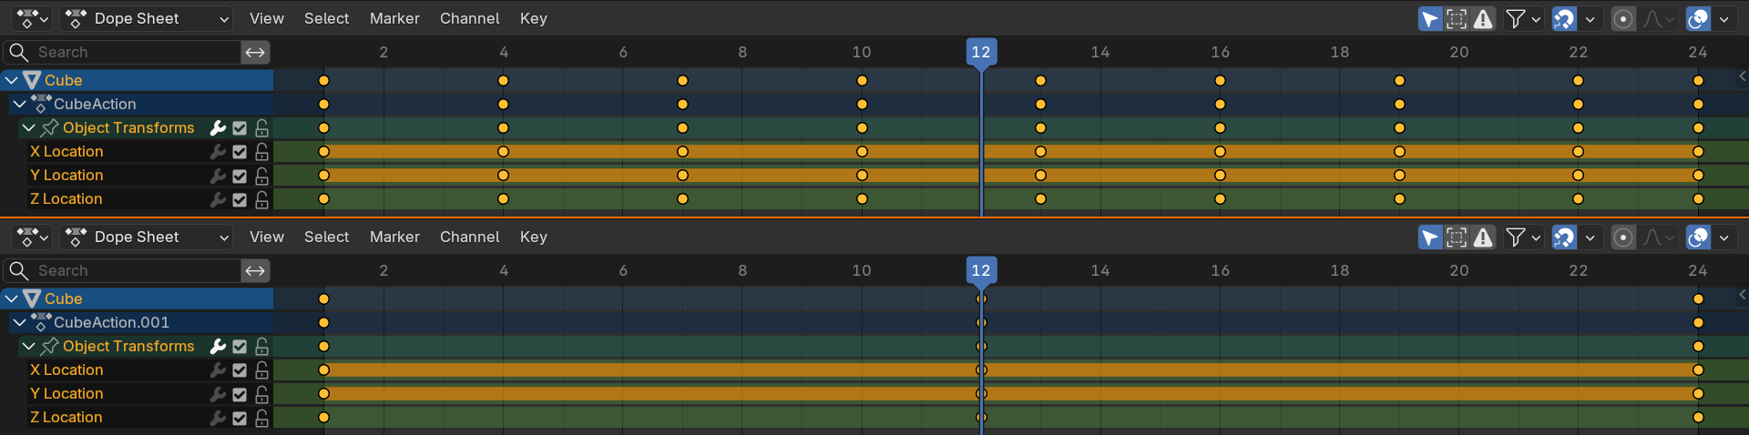
Task: Click the Search field in CubeAction.001 editor
Action: point(122,270)
